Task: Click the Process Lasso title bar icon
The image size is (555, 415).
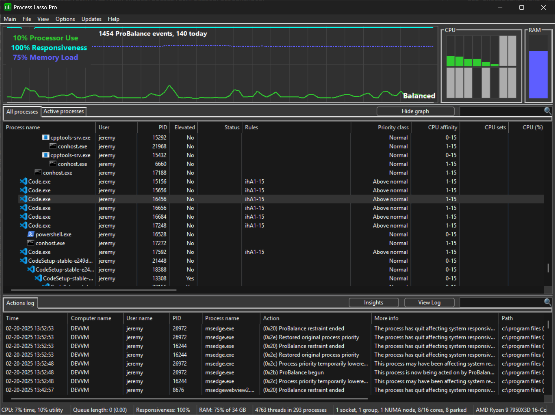Action: (x=7, y=7)
